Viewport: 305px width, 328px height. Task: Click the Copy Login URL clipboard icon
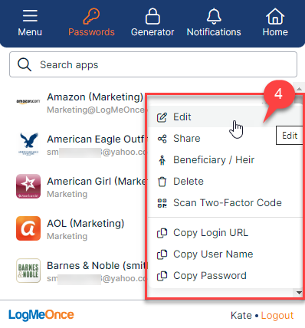(x=162, y=233)
